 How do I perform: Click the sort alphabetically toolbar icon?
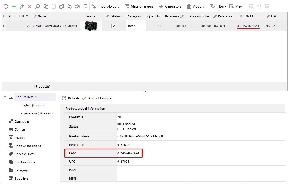251,6
